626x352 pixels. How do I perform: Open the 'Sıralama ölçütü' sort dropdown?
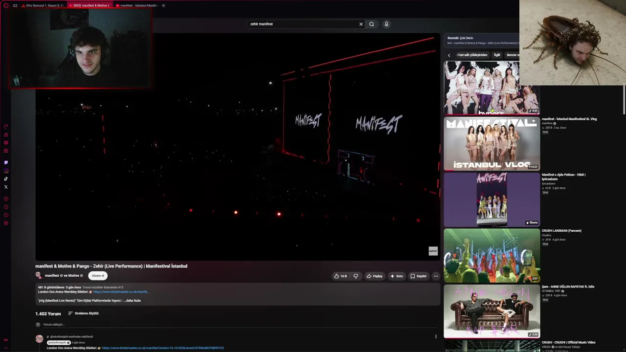[x=84, y=313]
